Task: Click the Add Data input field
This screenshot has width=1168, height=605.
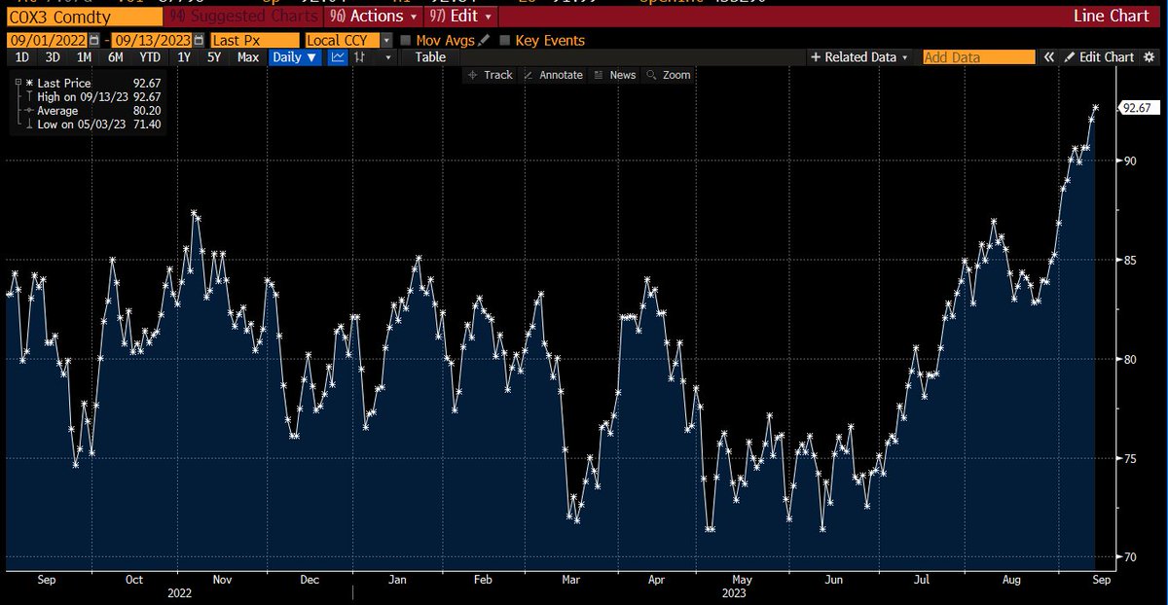Action: (x=978, y=57)
